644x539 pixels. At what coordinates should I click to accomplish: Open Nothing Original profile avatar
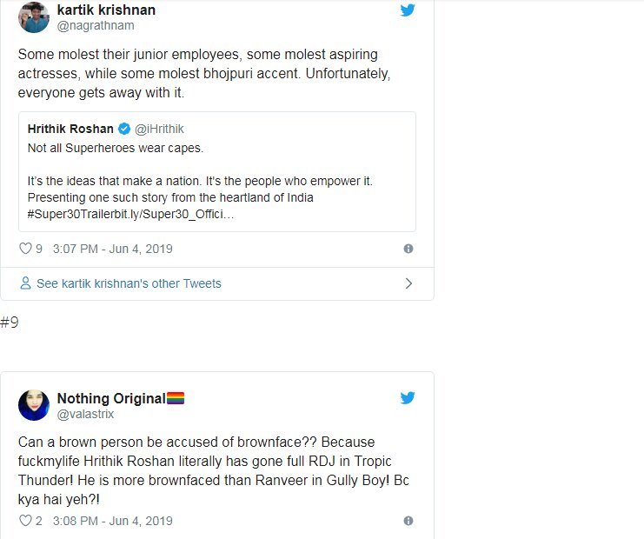(x=33, y=405)
